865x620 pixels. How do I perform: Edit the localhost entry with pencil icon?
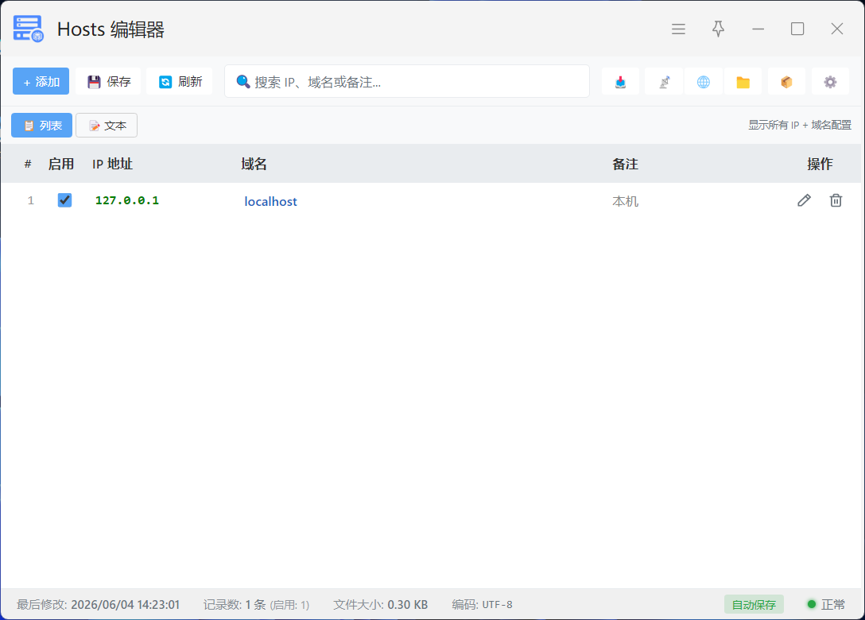click(x=805, y=200)
